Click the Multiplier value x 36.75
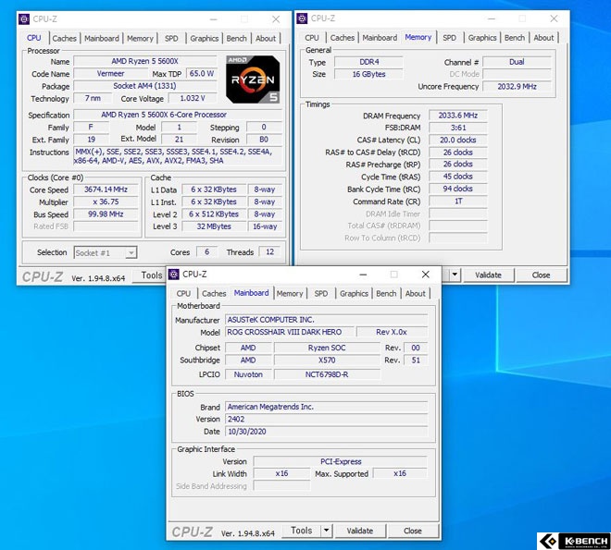 click(106, 202)
